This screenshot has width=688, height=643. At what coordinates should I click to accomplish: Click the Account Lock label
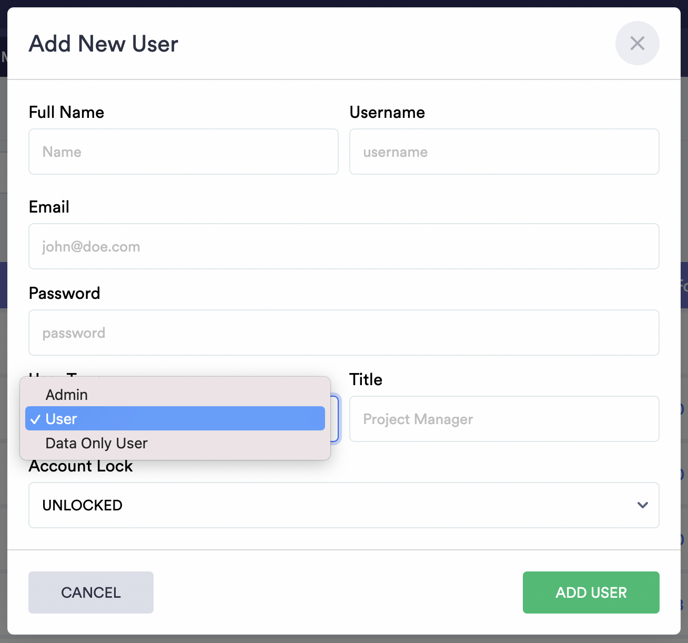tap(80, 467)
